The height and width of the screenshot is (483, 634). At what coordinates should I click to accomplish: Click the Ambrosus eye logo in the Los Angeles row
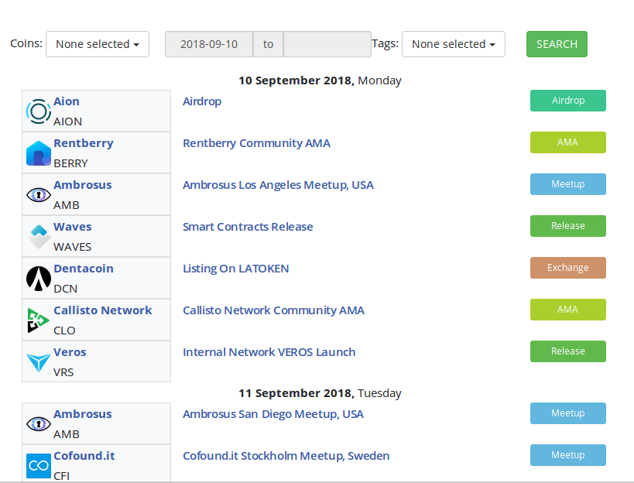coord(39,195)
